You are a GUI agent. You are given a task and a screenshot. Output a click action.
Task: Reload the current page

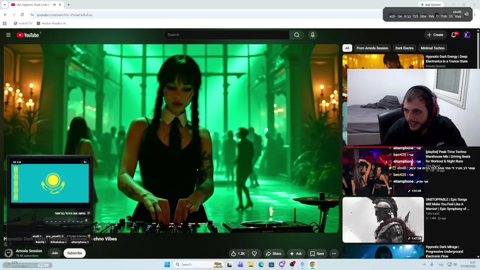(22, 15)
